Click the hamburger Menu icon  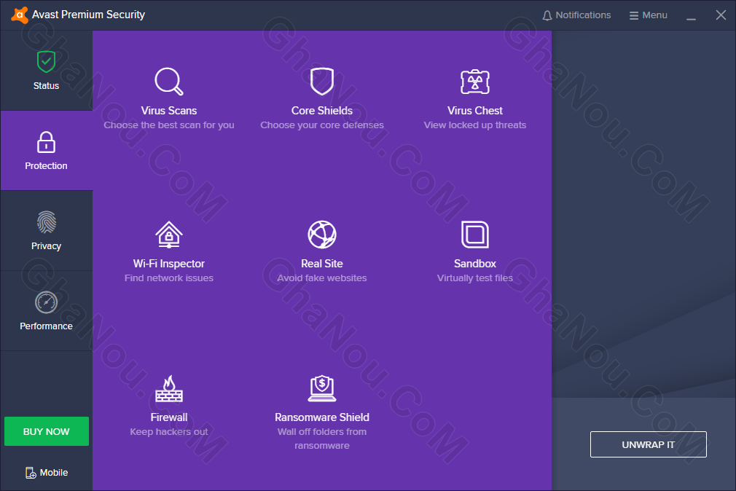click(x=634, y=15)
